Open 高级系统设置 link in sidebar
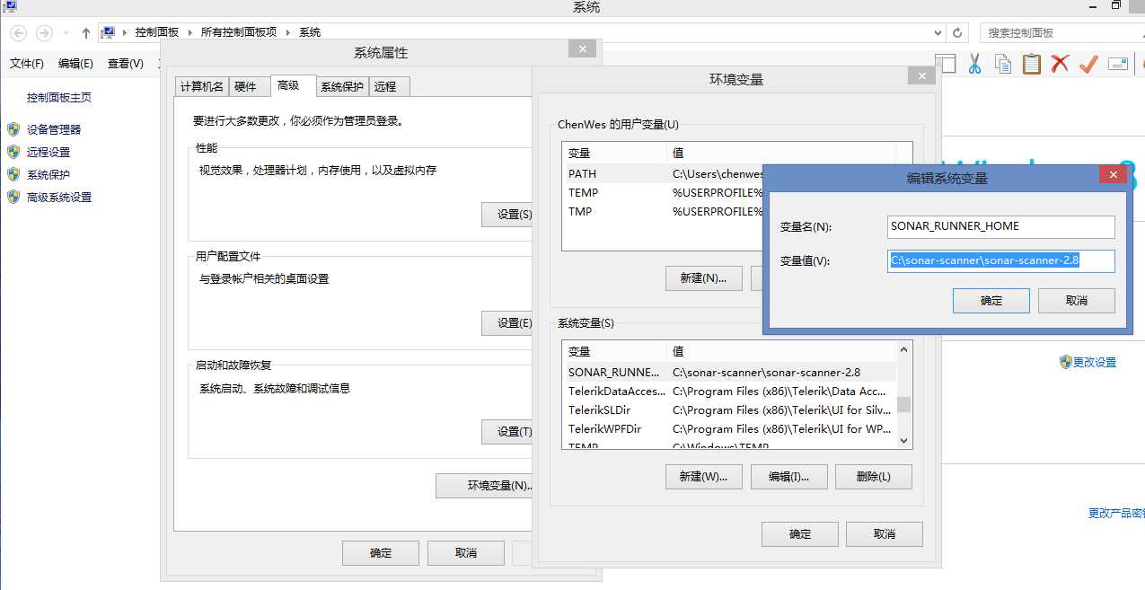 (59, 197)
